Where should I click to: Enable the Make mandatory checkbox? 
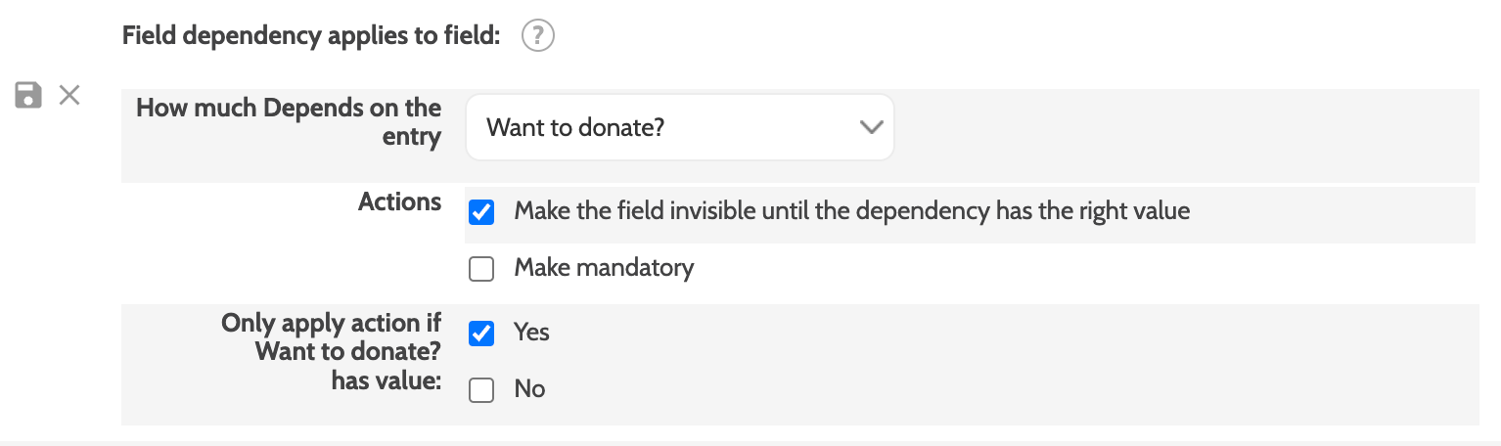(481, 269)
